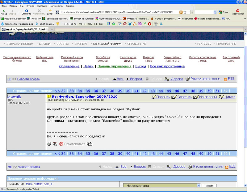Click the Adblock Plus toolbar icon
This screenshot has height=192, width=247.
tap(238, 11)
